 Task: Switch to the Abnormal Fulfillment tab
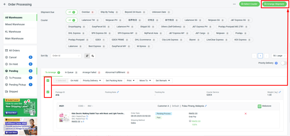point(117,72)
